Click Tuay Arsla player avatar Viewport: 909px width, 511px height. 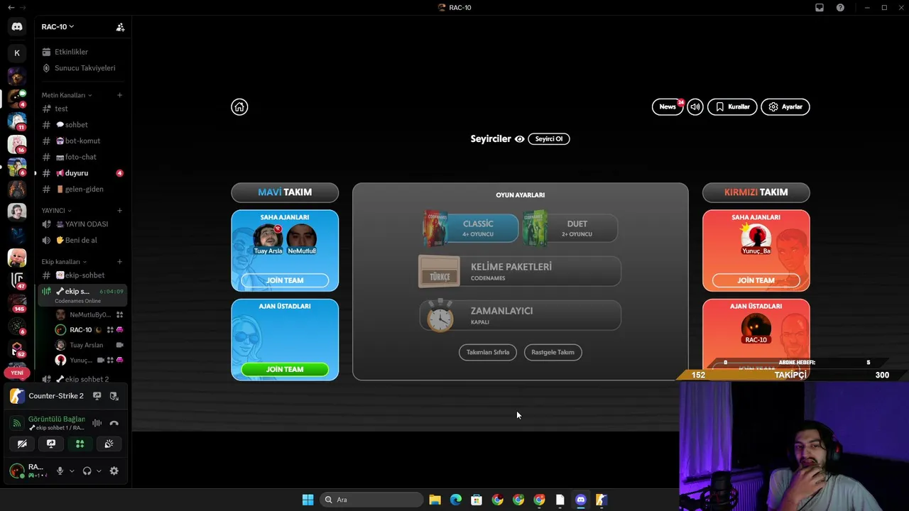[268, 239]
